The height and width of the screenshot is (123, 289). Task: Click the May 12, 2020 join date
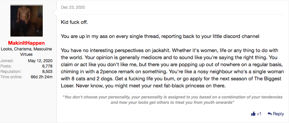[x=40, y=61]
